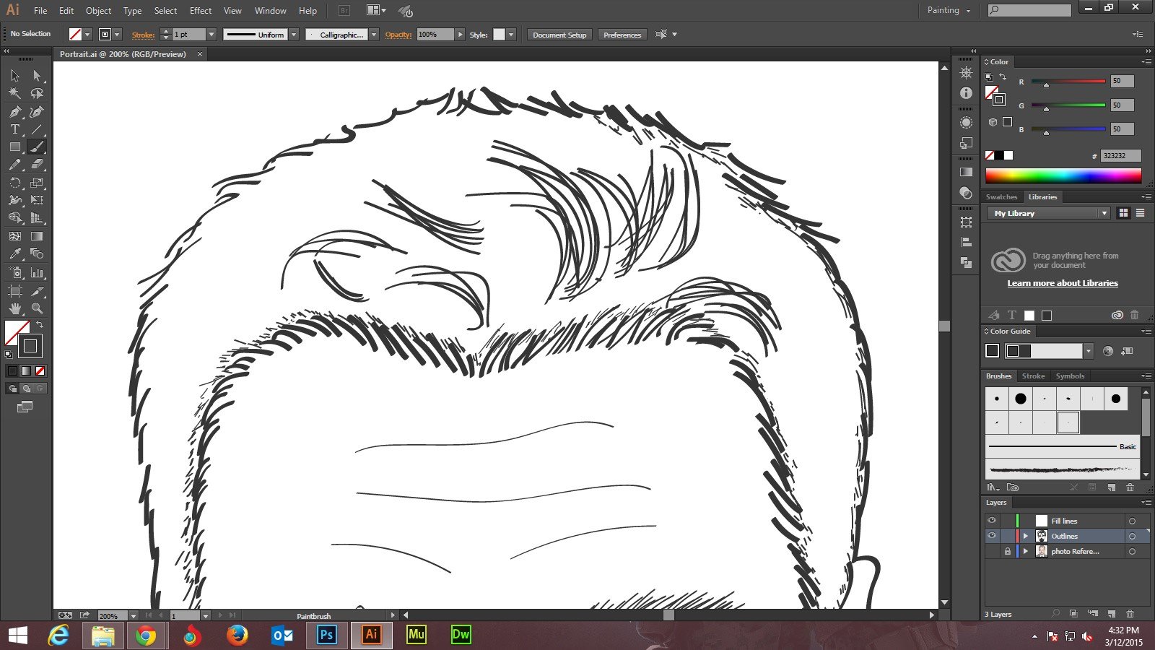Switch to the Swatches tab
This screenshot has width=1155, height=650.
click(1001, 196)
